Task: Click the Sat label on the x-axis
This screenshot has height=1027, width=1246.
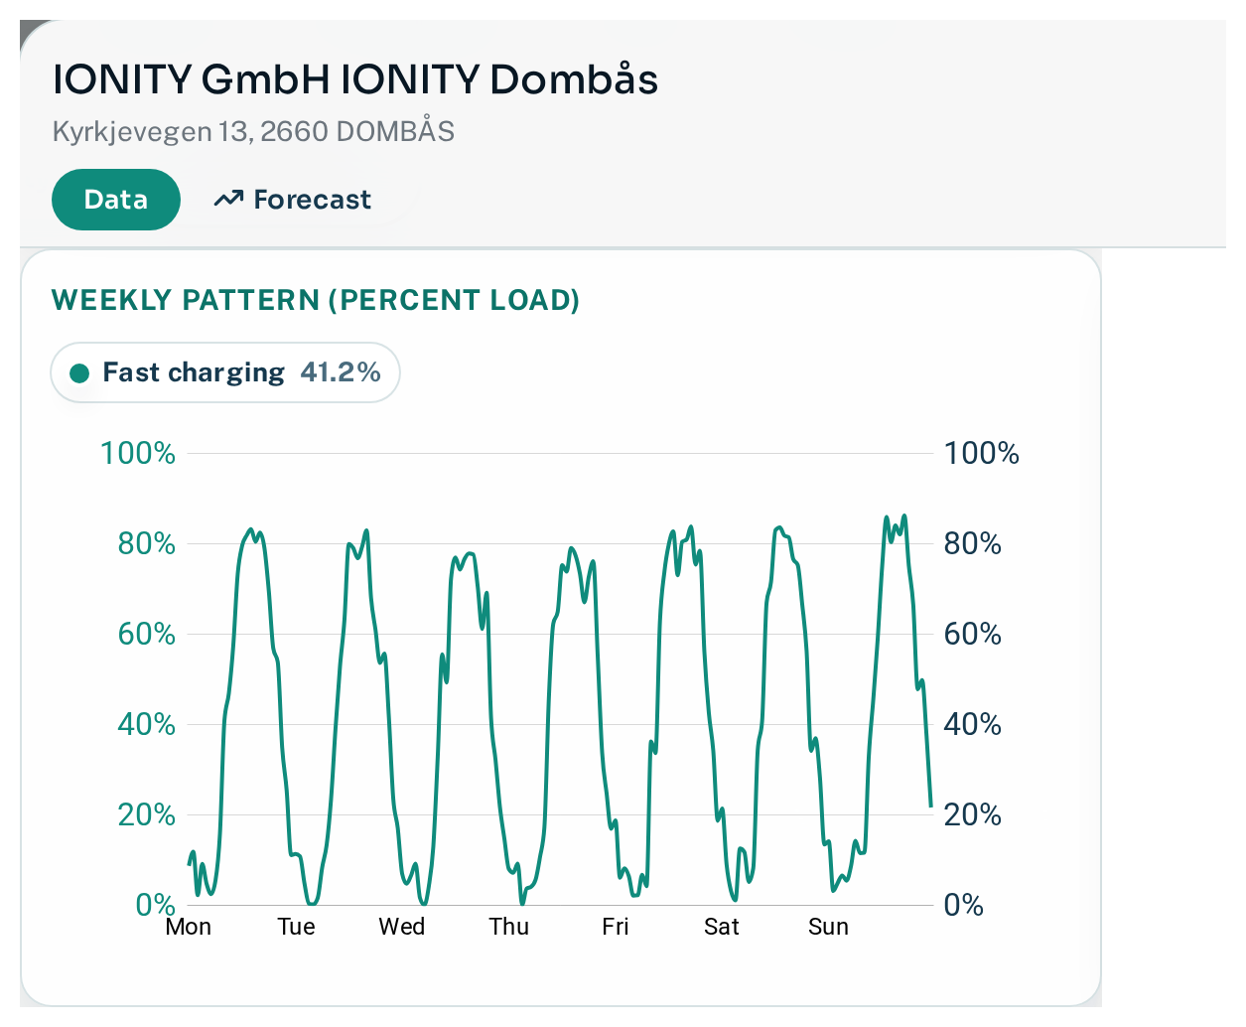Action: coord(722,927)
